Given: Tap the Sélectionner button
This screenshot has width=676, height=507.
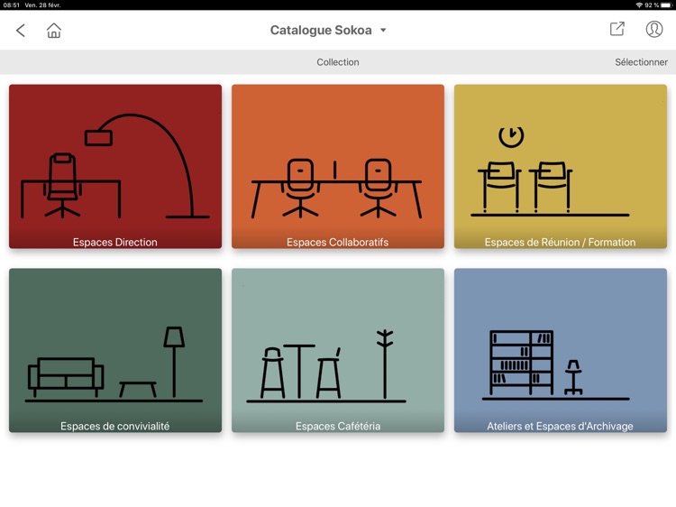Looking at the screenshot, I should click(x=641, y=62).
